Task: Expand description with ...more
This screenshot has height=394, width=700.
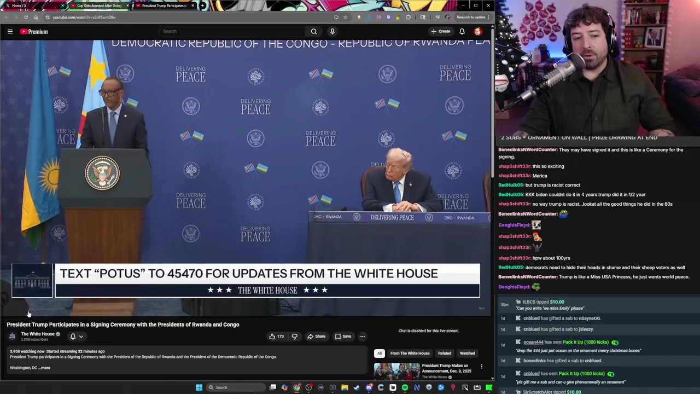Action: (x=44, y=368)
